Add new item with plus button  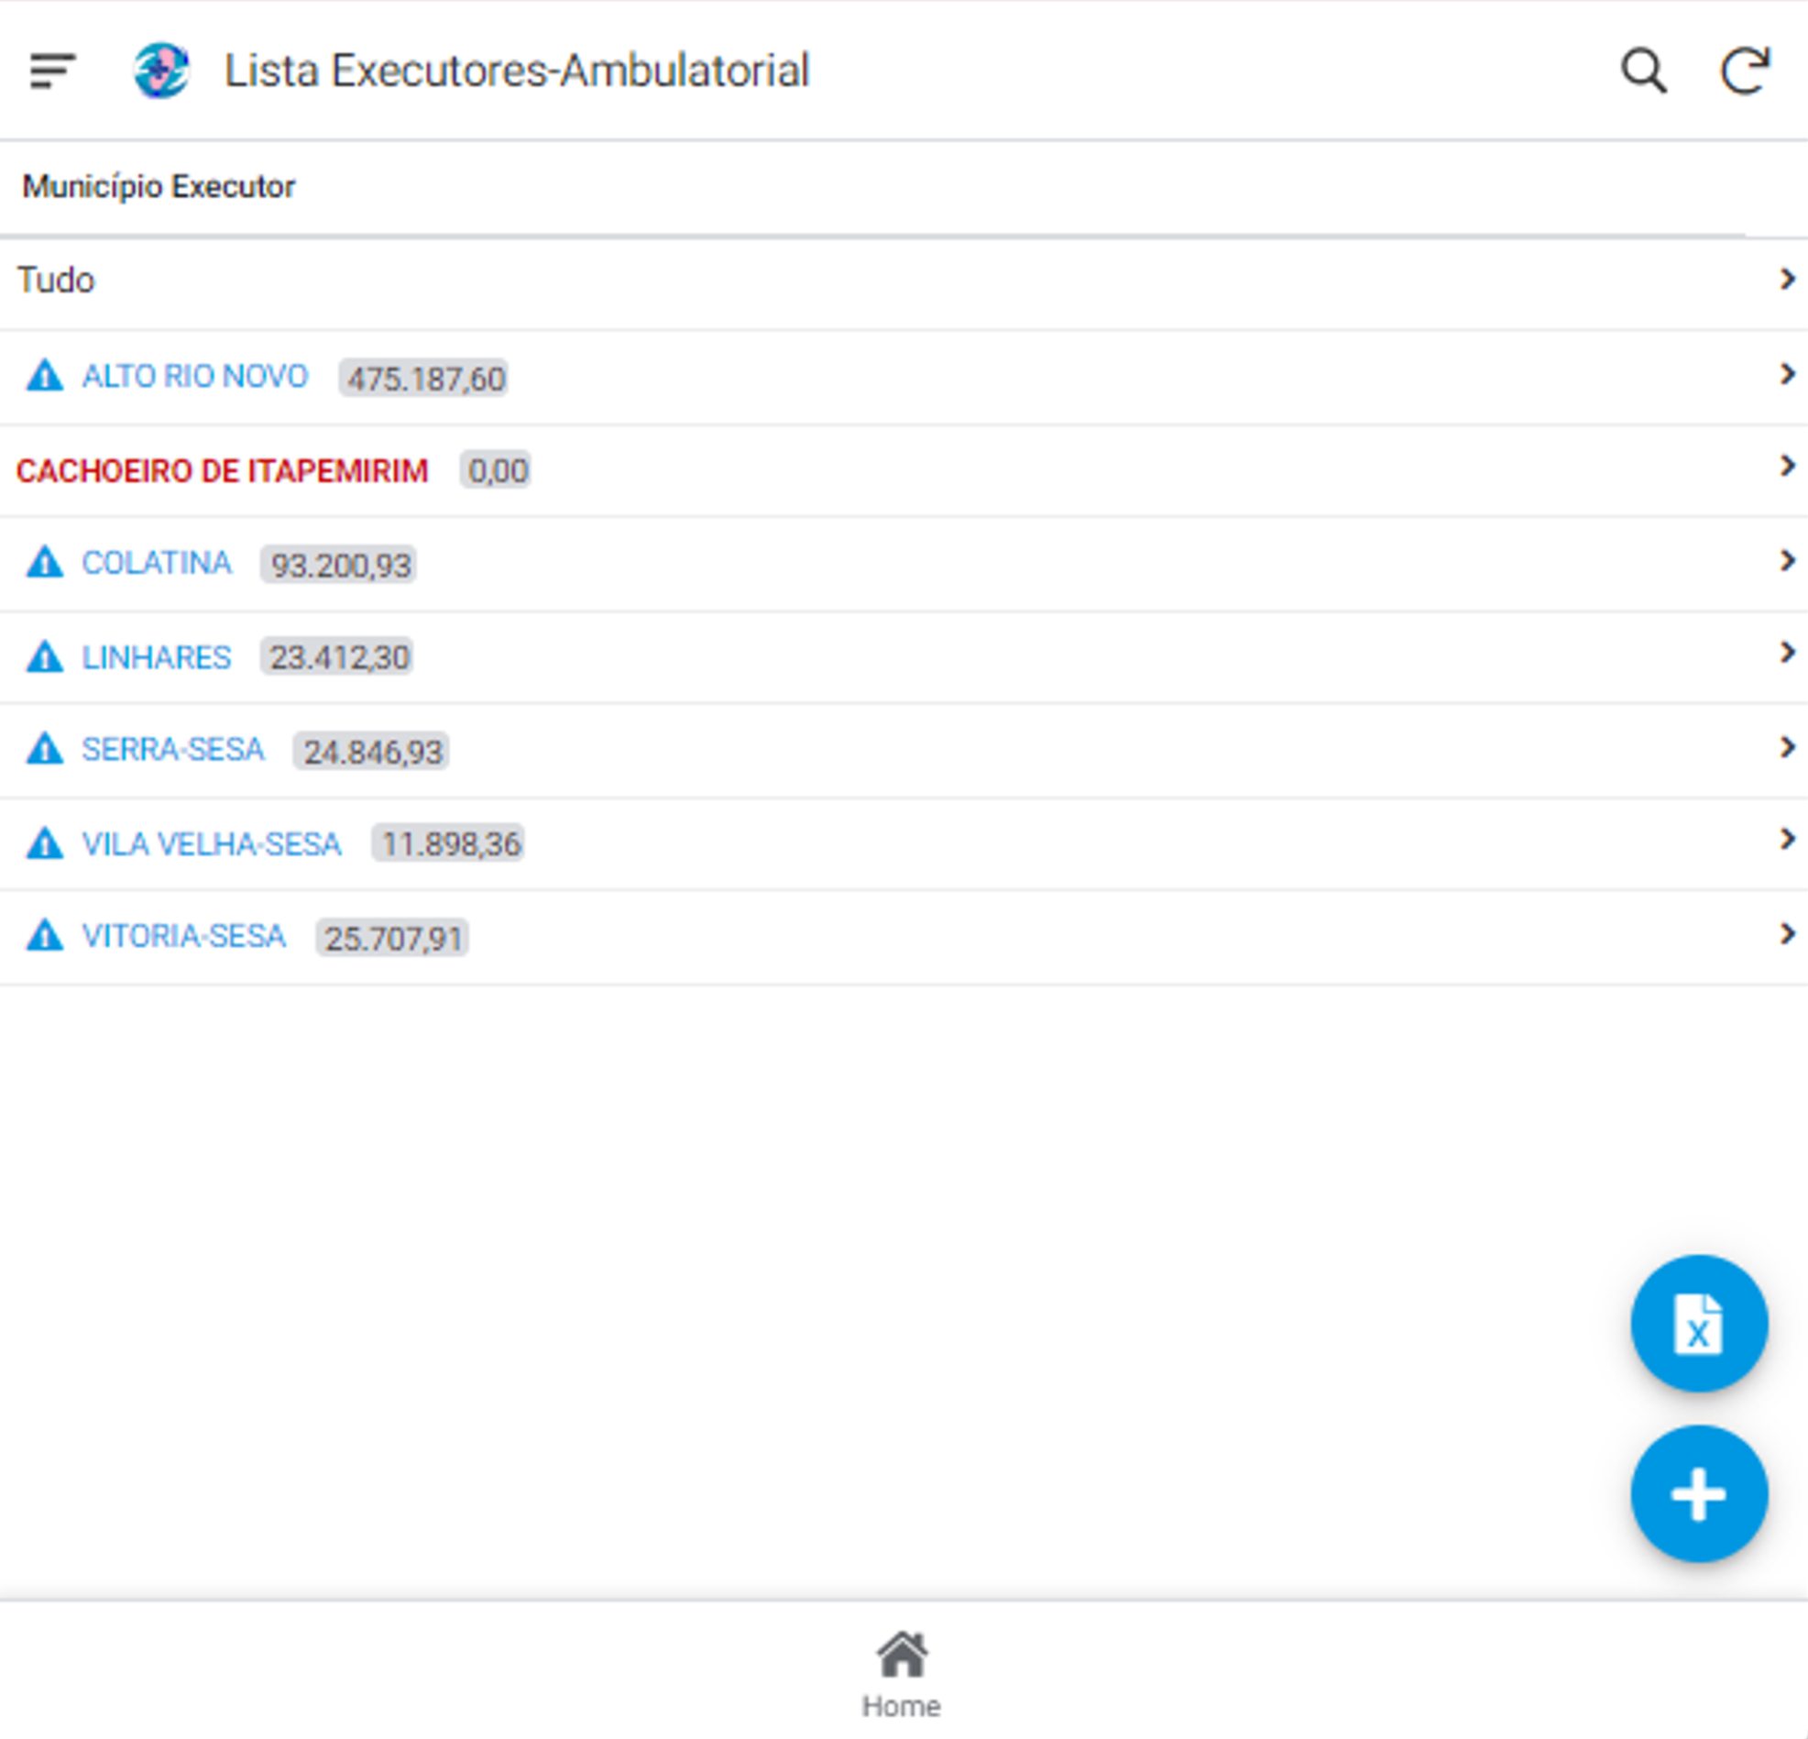(1697, 1492)
